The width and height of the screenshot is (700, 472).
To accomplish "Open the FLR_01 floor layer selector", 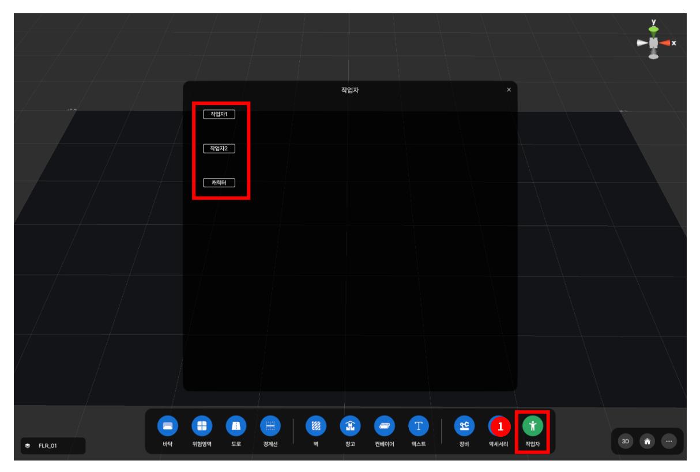I will click(x=52, y=445).
